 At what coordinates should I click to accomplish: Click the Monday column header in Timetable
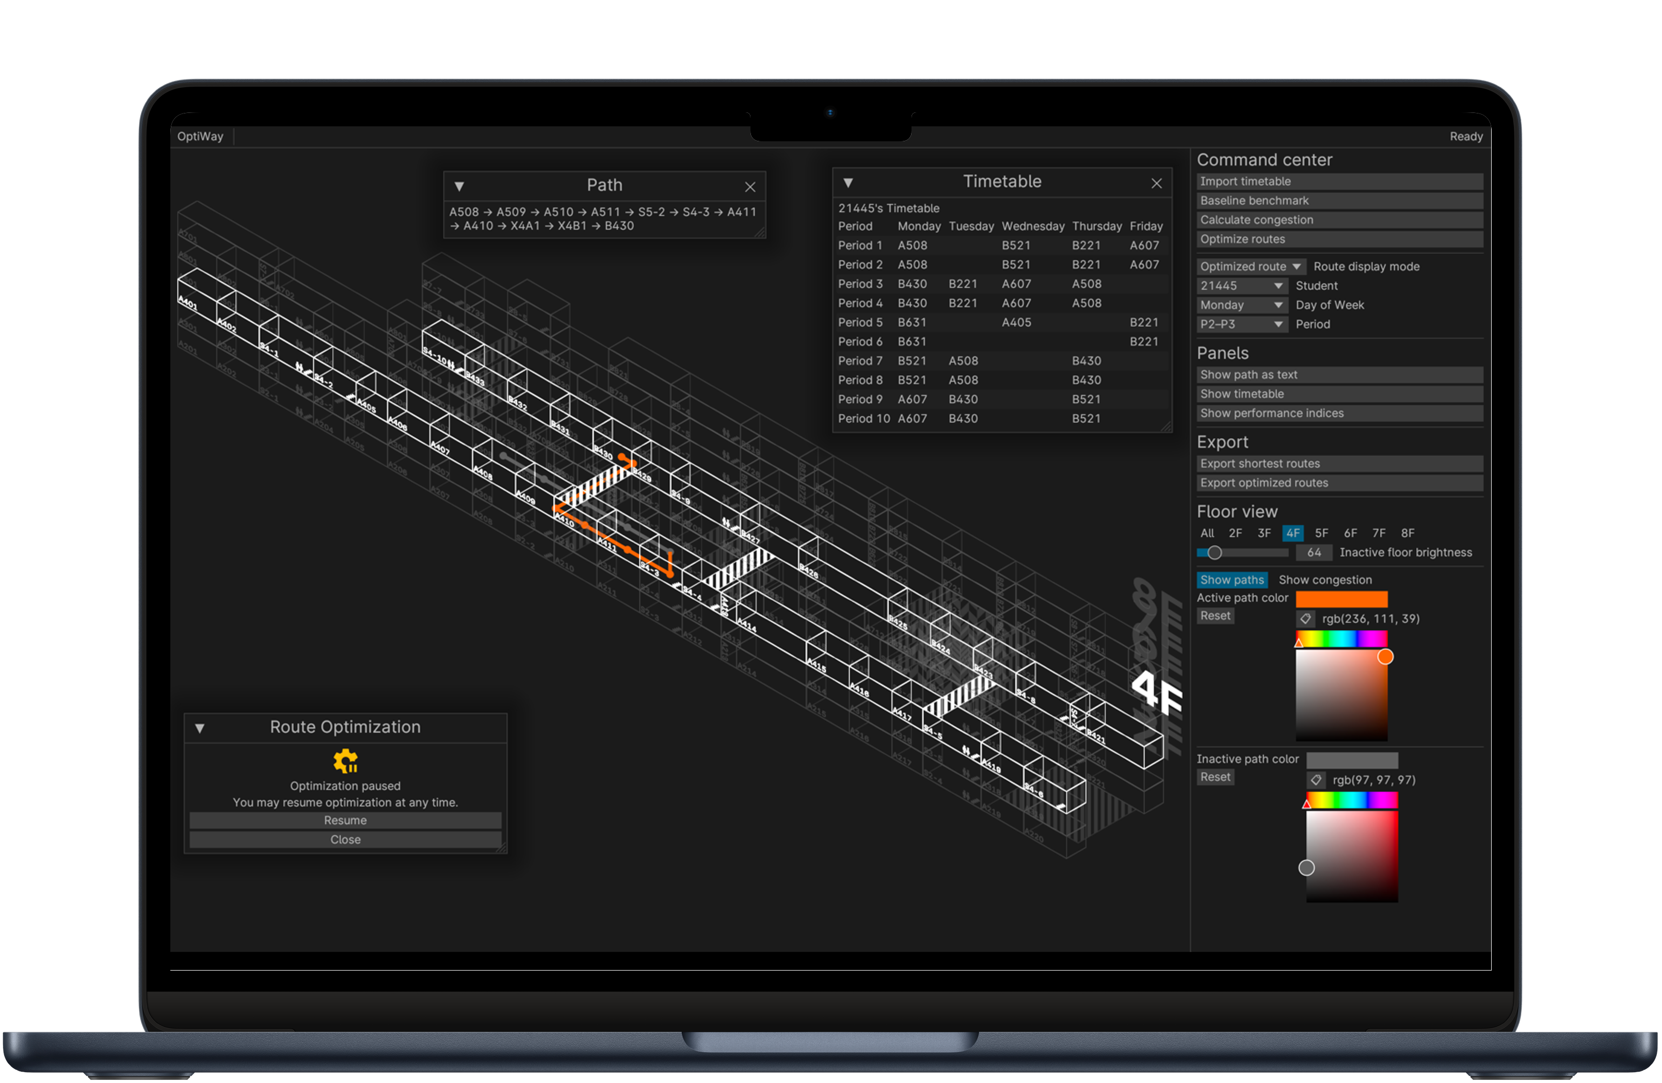[919, 226]
